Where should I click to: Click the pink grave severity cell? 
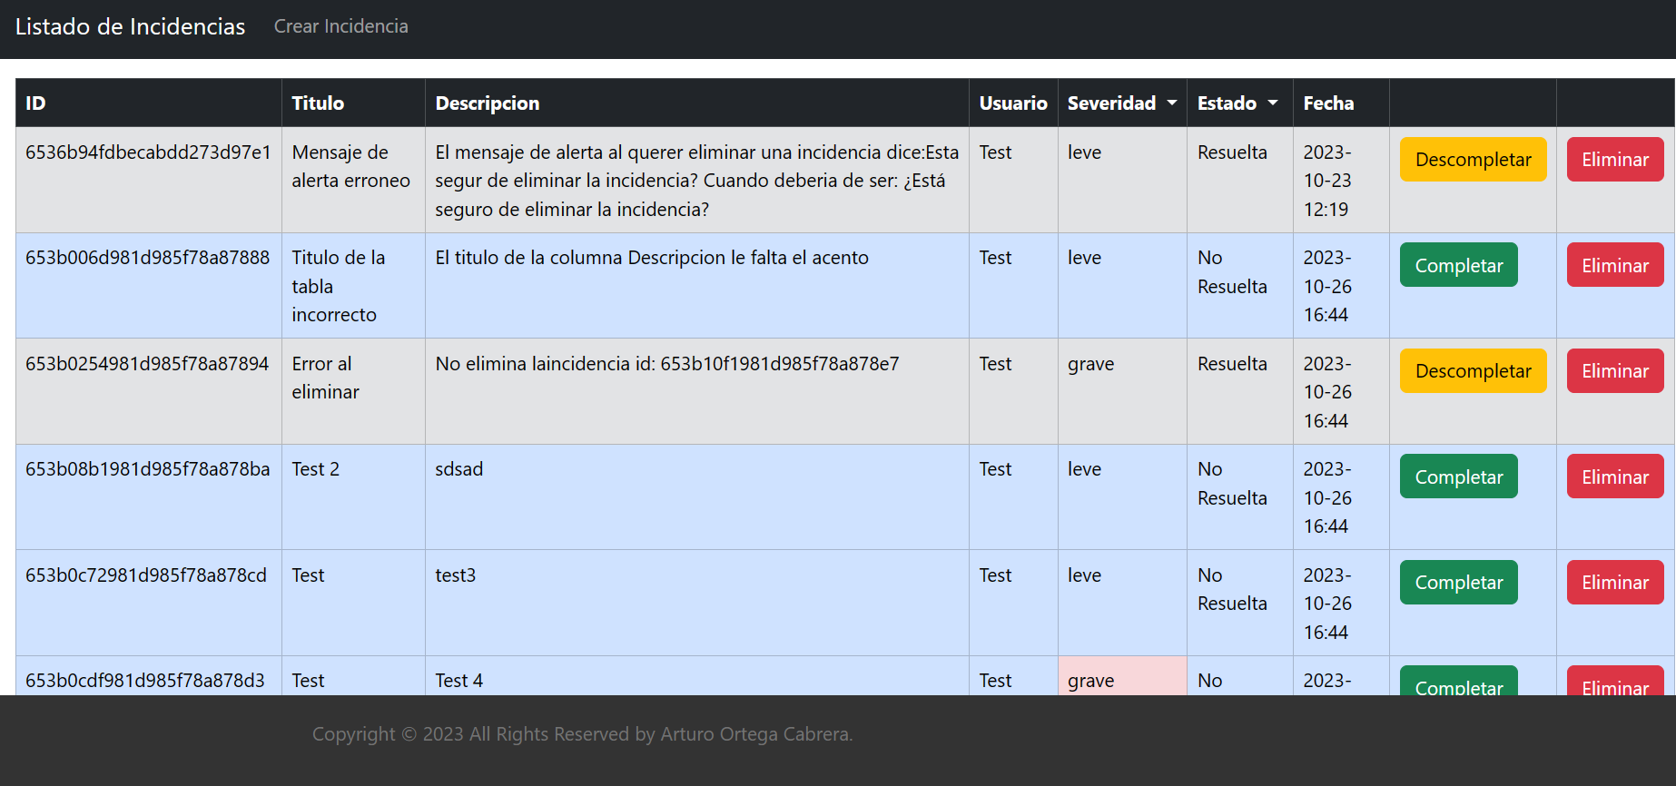(x=1122, y=676)
